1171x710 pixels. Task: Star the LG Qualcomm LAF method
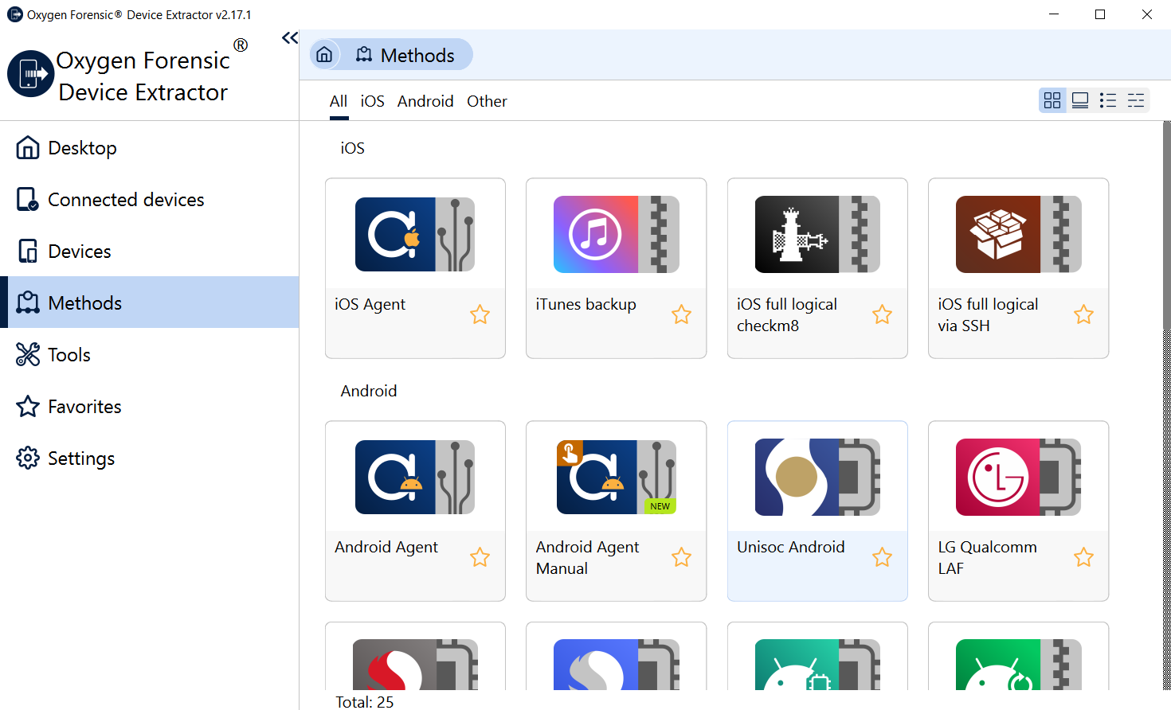pos(1083,557)
